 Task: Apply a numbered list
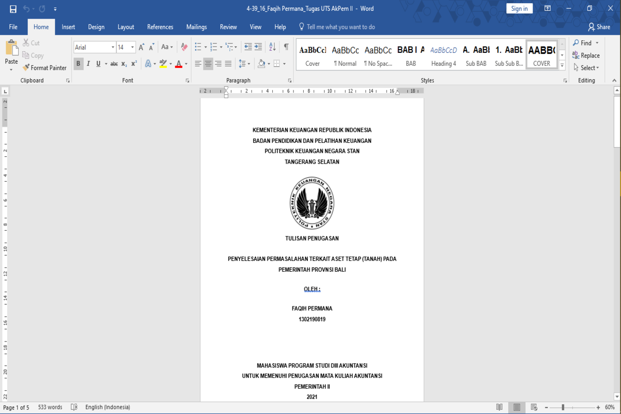tap(213, 47)
